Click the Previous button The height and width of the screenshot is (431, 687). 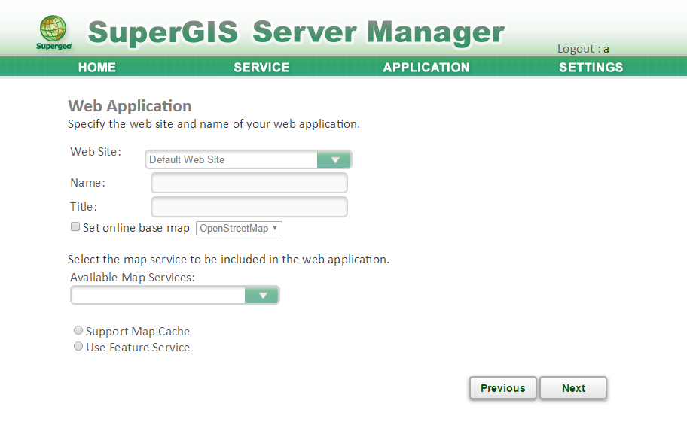pyautogui.click(x=503, y=388)
